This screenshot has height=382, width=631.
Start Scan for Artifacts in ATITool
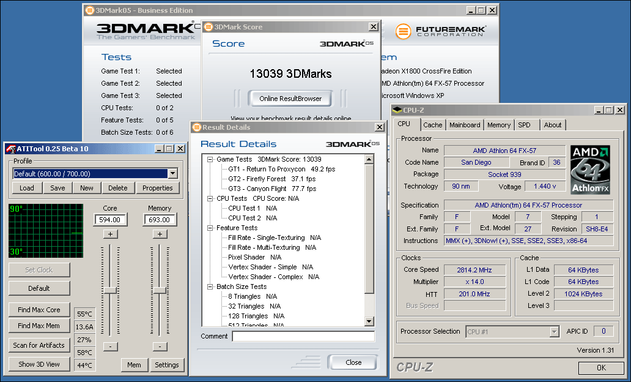pos(39,345)
